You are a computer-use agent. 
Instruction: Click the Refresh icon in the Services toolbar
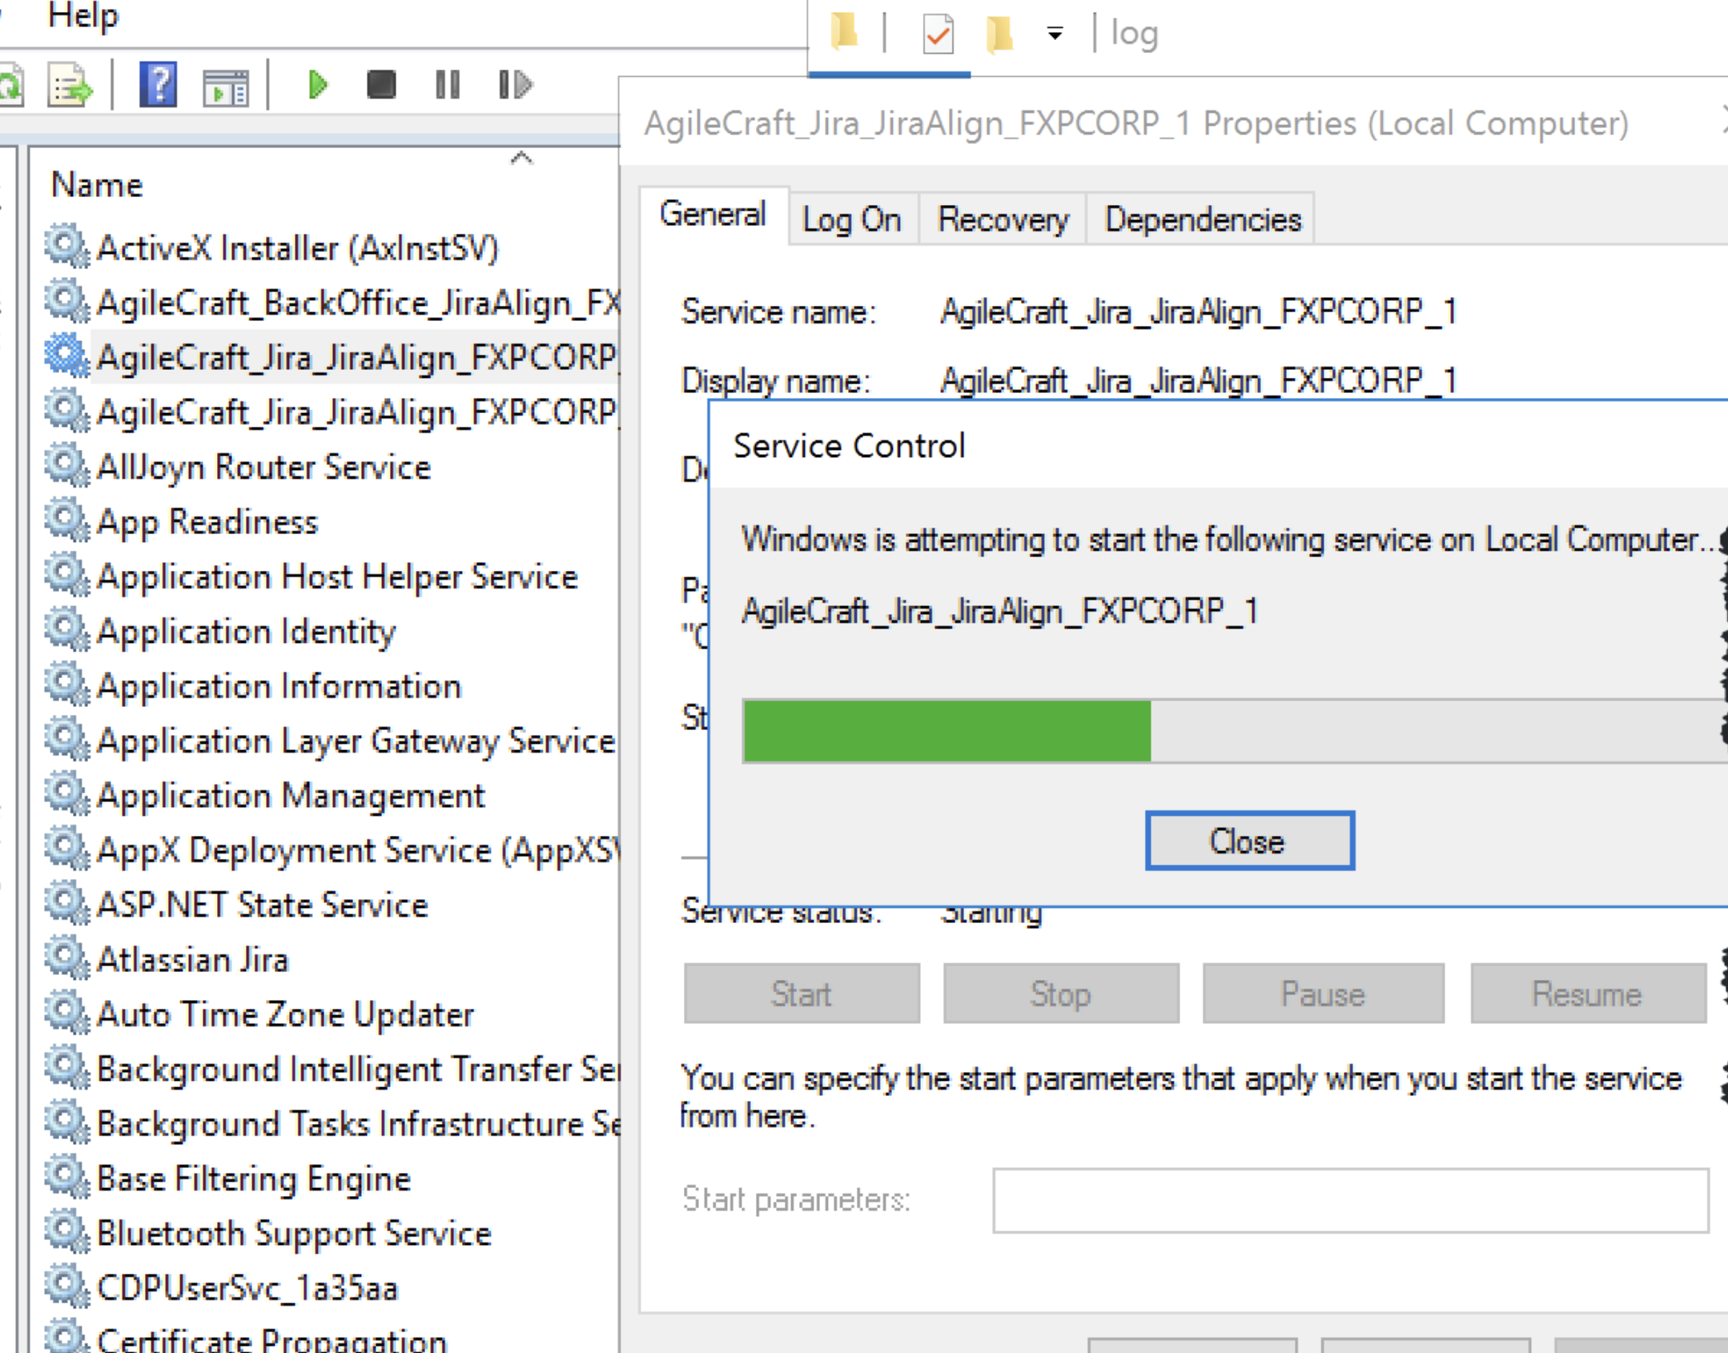pos(11,86)
